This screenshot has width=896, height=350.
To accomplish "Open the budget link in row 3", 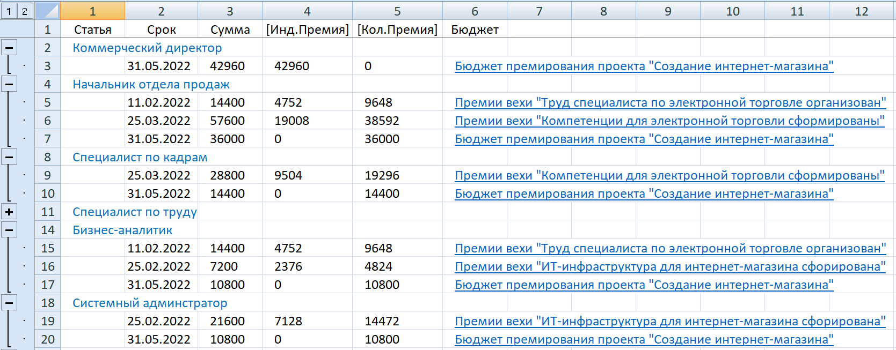I will pyautogui.click(x=644, y=66).
